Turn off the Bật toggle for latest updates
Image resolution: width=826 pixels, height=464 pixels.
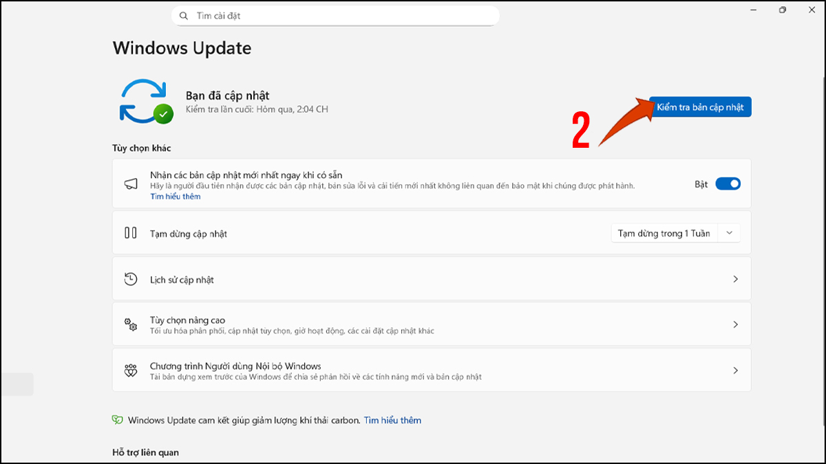click(x=728, y=184)
